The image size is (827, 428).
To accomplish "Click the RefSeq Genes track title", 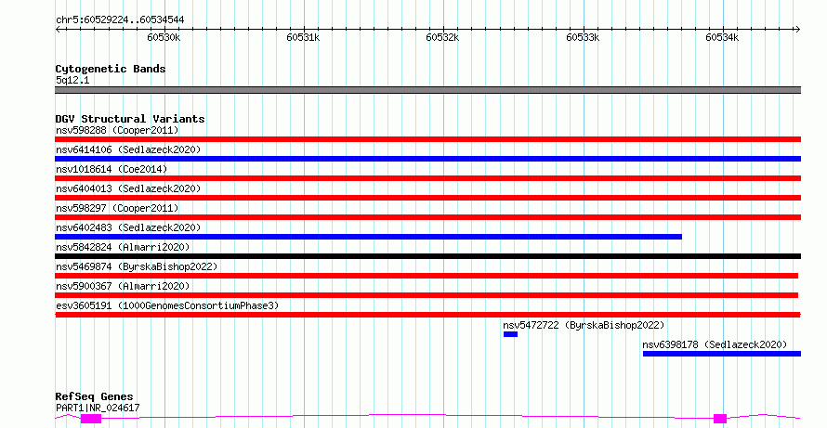I will [x=94, y=396].
